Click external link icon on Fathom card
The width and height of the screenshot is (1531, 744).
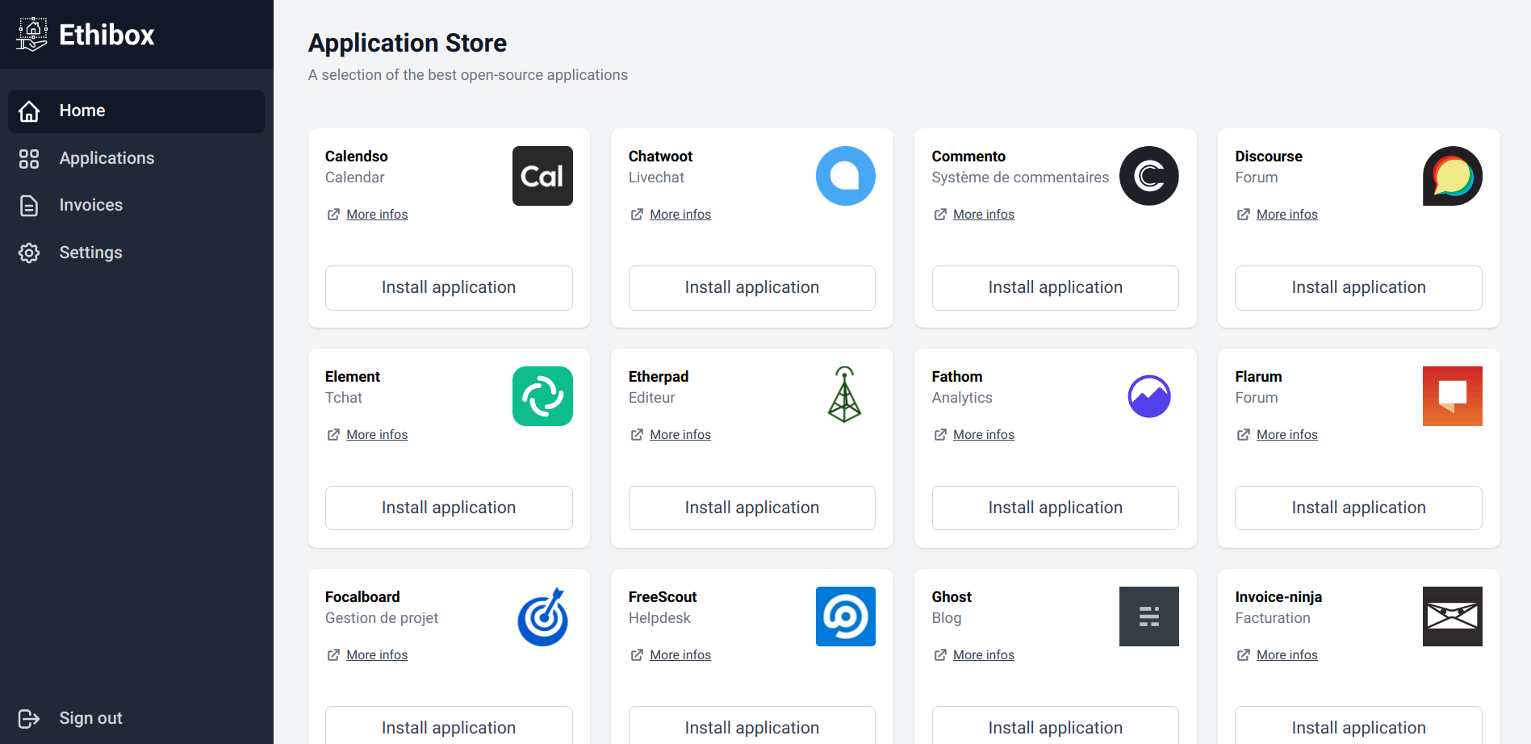[940, 435]
